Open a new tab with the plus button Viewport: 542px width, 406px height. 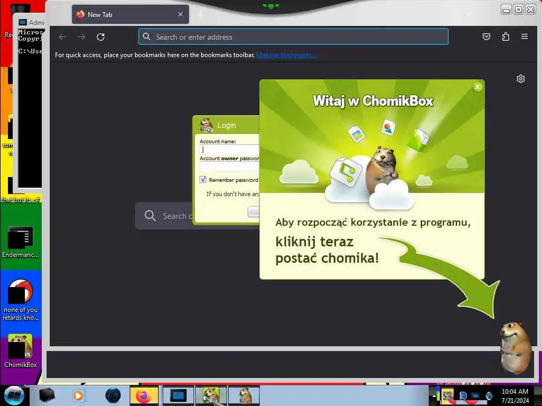point(200,14)
